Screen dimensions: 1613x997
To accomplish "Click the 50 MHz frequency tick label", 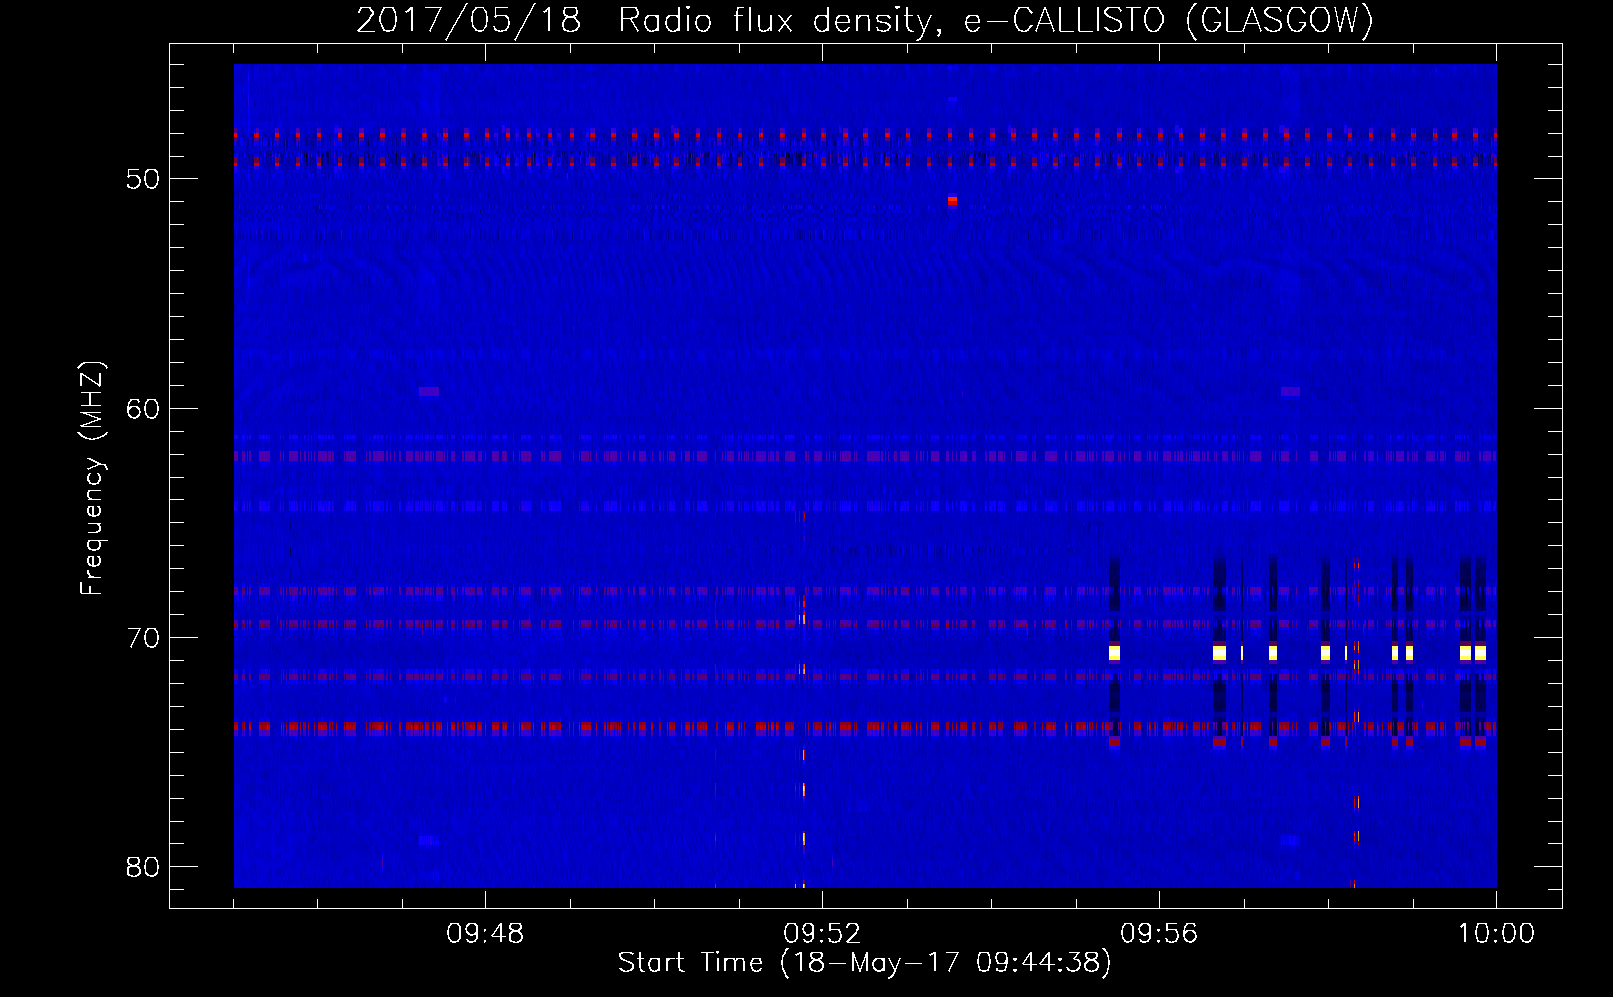I will pos(143,179).
